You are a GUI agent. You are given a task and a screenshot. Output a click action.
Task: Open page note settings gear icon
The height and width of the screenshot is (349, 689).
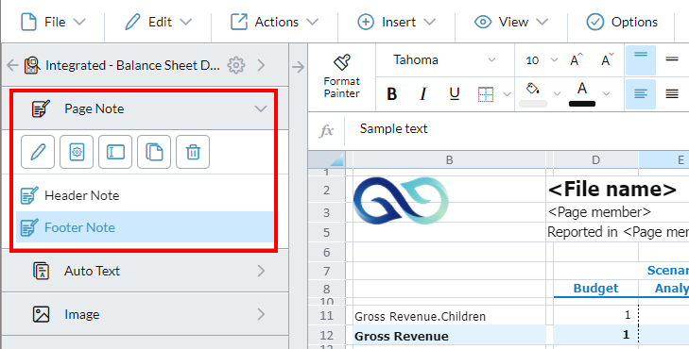click(x=77, y=152)
